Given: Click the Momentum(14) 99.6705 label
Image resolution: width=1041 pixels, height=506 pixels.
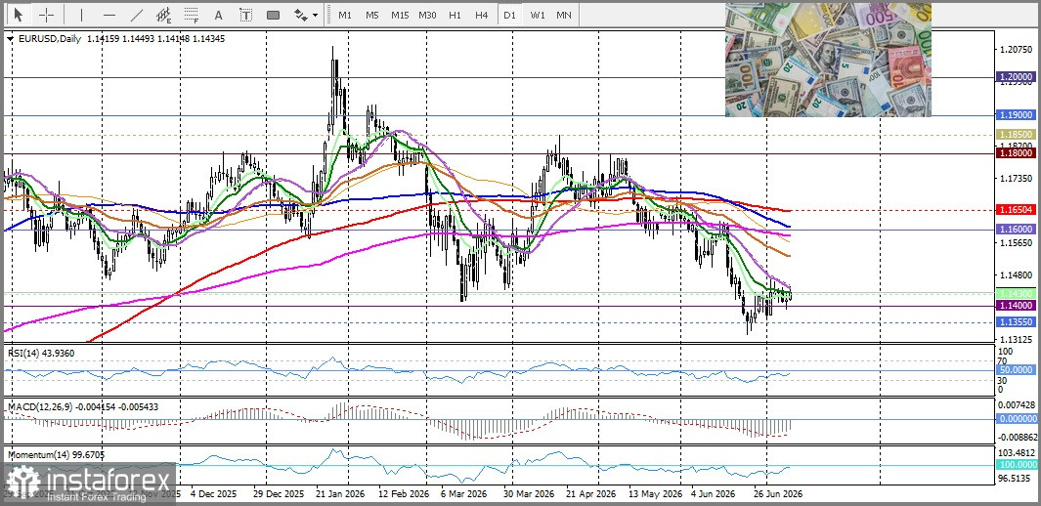Looking at the screenshot, I should click(56, 455).
